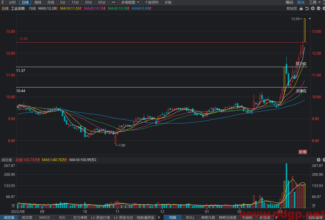Toggle the 画线 drawing tools
The width and height of the screenshot is (325, 220).
pyautogui.click(x=301, y=2)
